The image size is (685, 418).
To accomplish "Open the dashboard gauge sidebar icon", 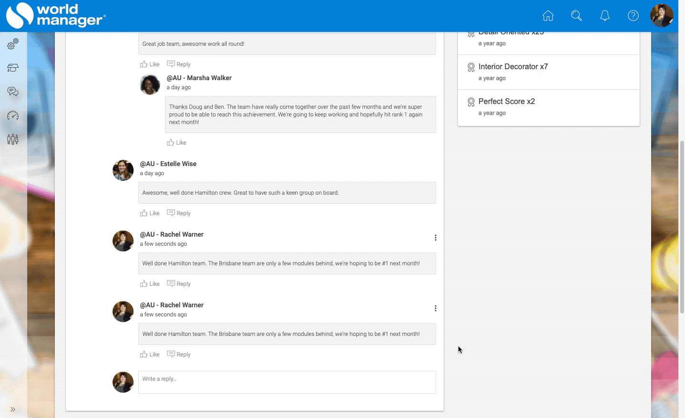I will pyautogui.click(x=13, y=115).
